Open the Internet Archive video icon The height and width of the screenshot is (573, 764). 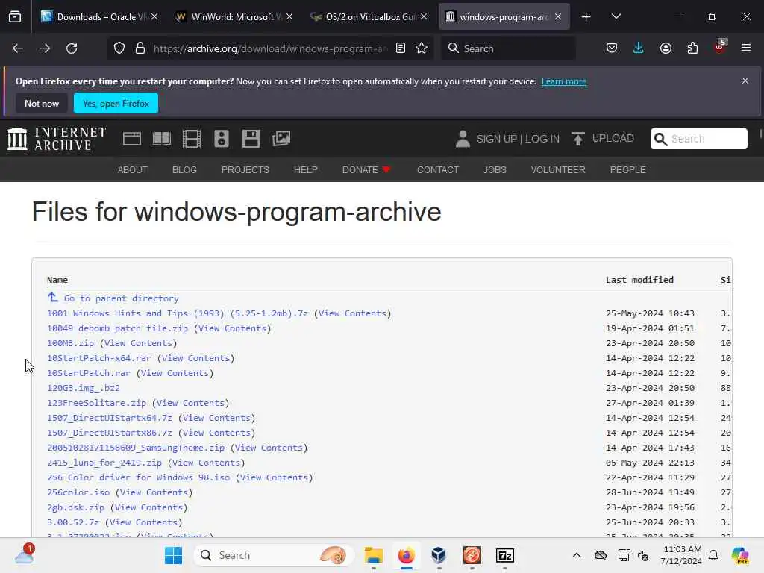(192, 139)
